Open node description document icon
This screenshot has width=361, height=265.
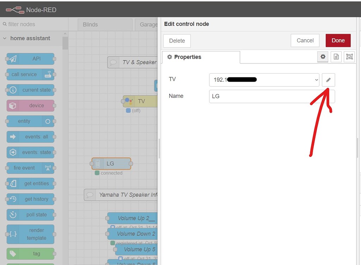[336, 57]
